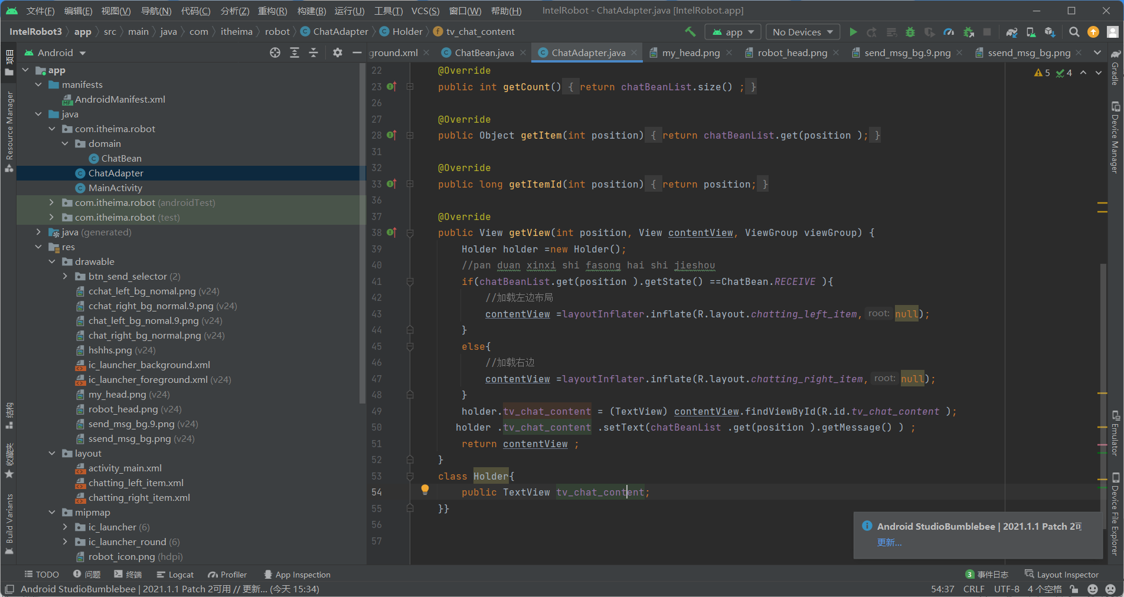The image size is (1124, 597).
Task: Sync project with Gradle files
Action: pyautogui.click(x=1012, y=32)
